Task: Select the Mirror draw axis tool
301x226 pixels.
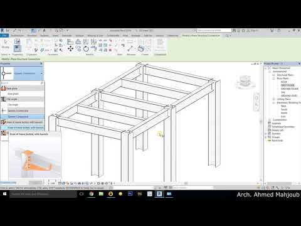Action: (93, 41)
